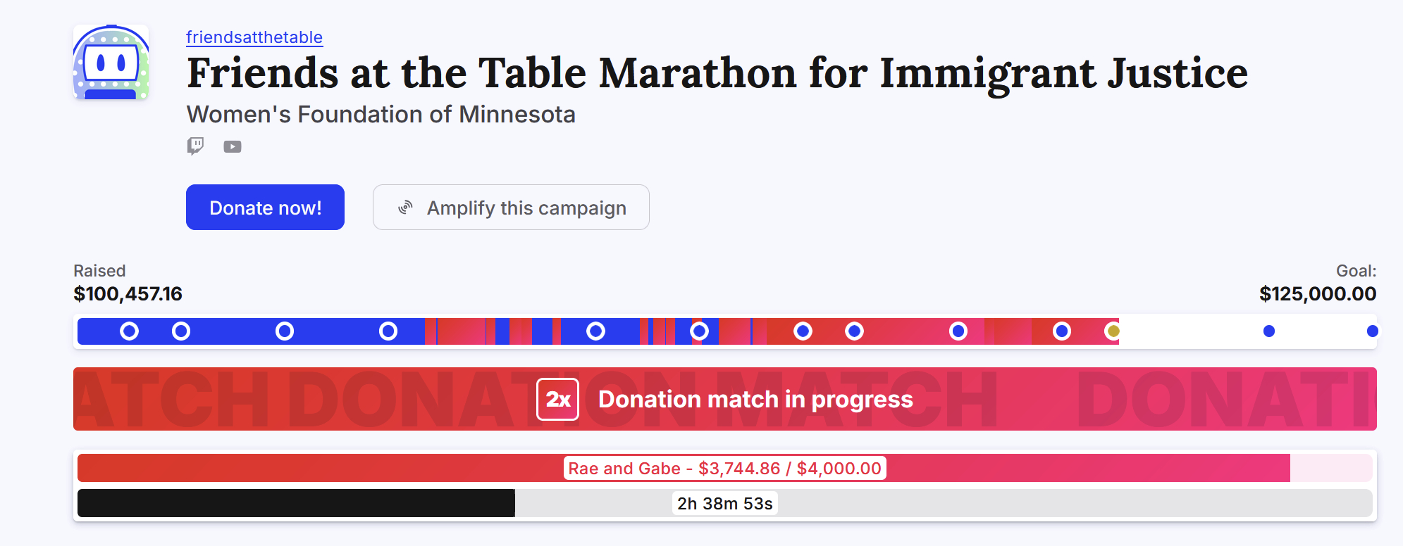Click the campaign title heading

click(717, 73)
